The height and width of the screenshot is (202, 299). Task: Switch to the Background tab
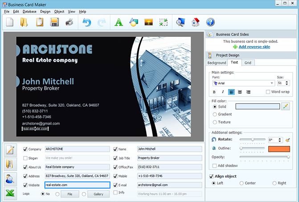pos(217,63)
